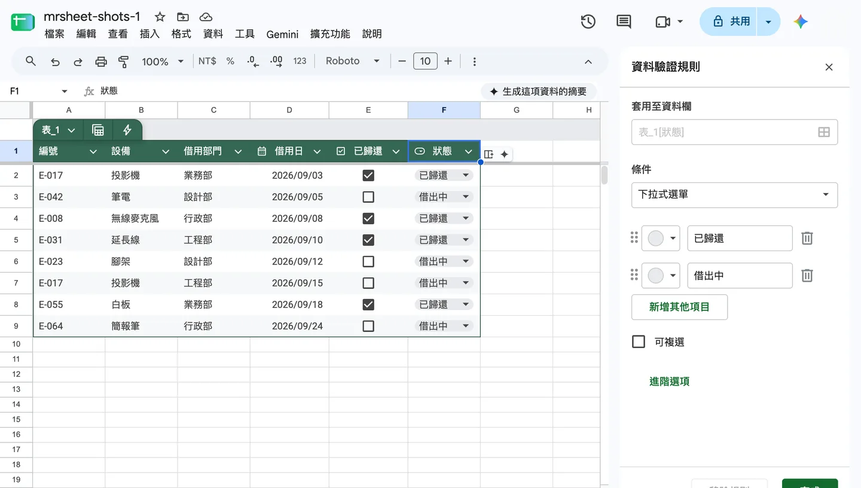Print the spreadsheet

pos(101,61)
